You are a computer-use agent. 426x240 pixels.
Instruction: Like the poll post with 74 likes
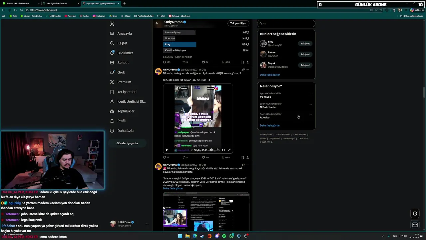point(205,62)
